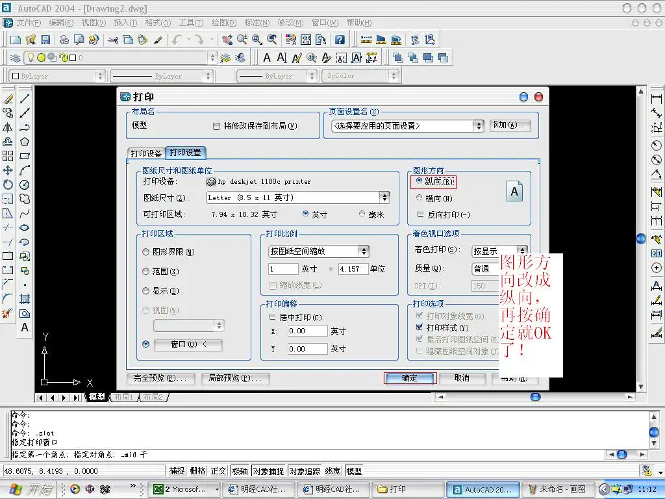Select the Mirror tool
This screenshot has width=665, height=499.
pyautogui.click(x=8, y=127)
